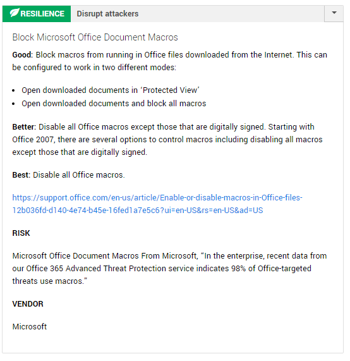Screen dimensions: 350x361
Task: Click the Disable all Office macros sentence
Action: click(x=79, y=175)
